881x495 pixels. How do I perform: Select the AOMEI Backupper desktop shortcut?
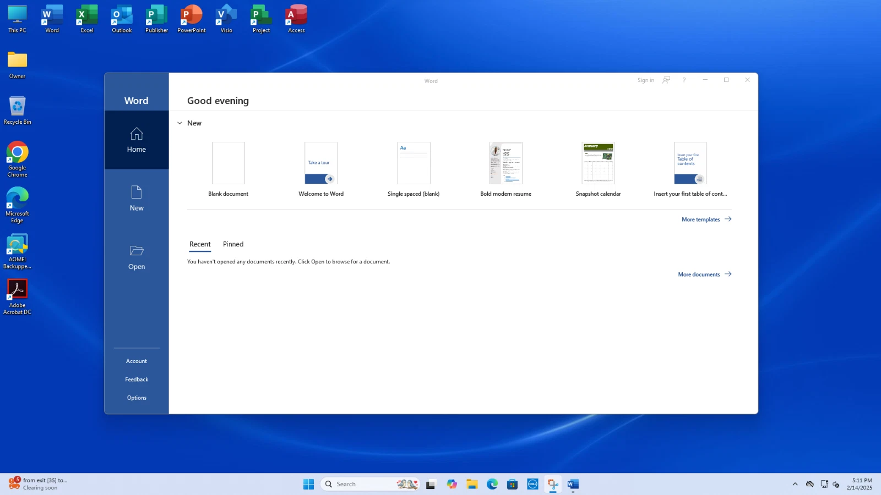(x=17, y=251)
